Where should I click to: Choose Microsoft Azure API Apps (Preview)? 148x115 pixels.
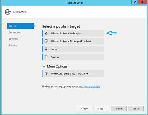[73, 41]
